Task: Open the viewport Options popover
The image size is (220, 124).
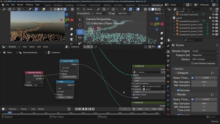Action: click(159, 13)
